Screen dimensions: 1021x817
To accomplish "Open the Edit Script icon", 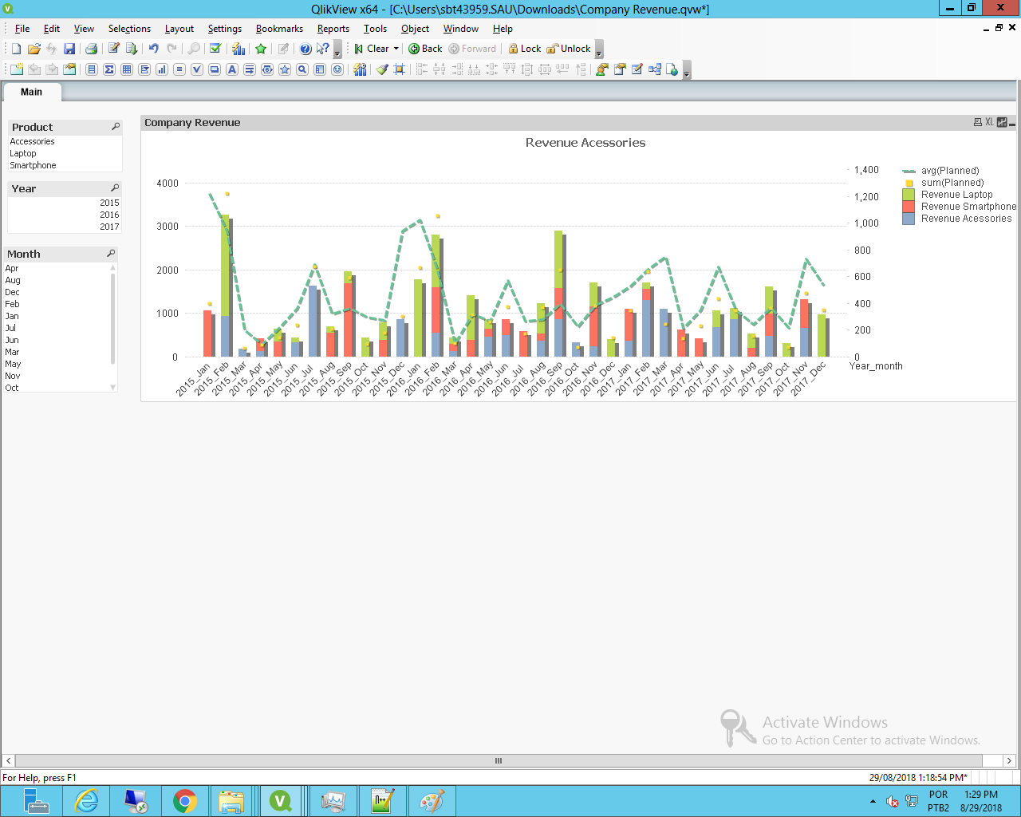I will (114, 49).
